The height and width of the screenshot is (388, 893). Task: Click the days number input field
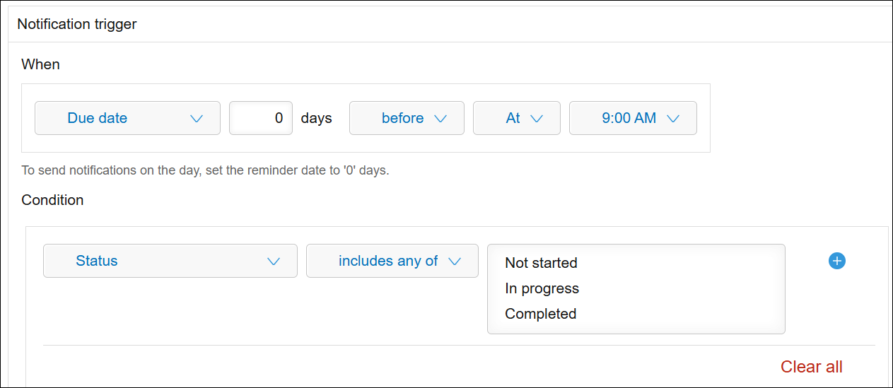260,119
